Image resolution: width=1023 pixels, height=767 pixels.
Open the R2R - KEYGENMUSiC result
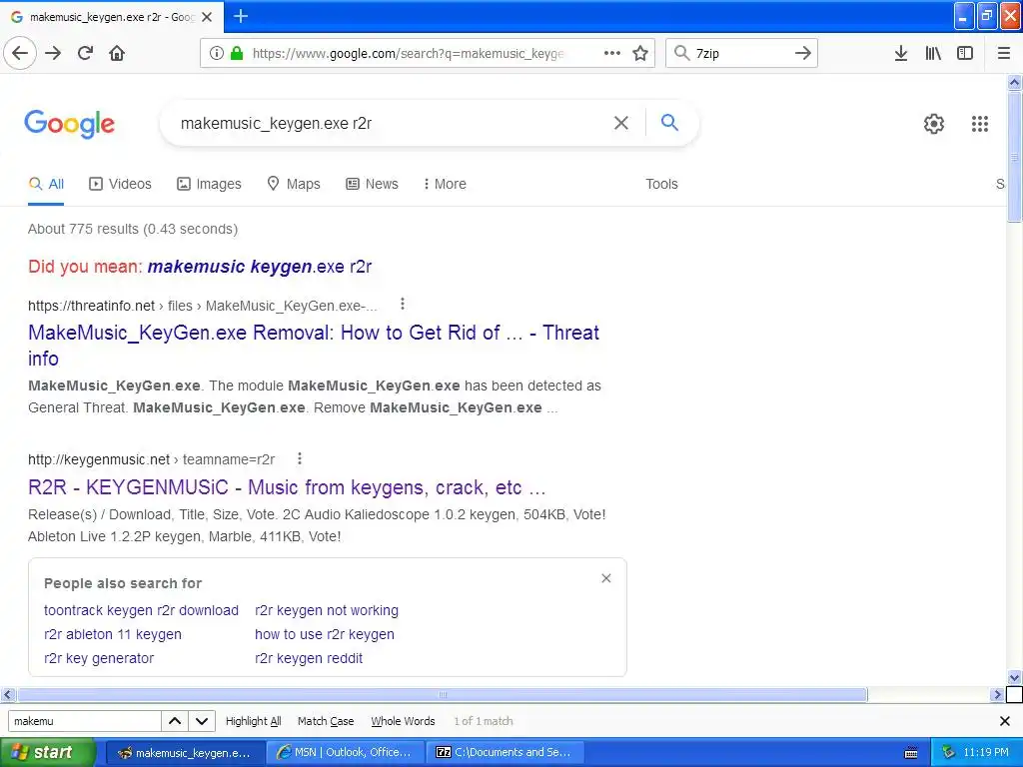[287, 487]
